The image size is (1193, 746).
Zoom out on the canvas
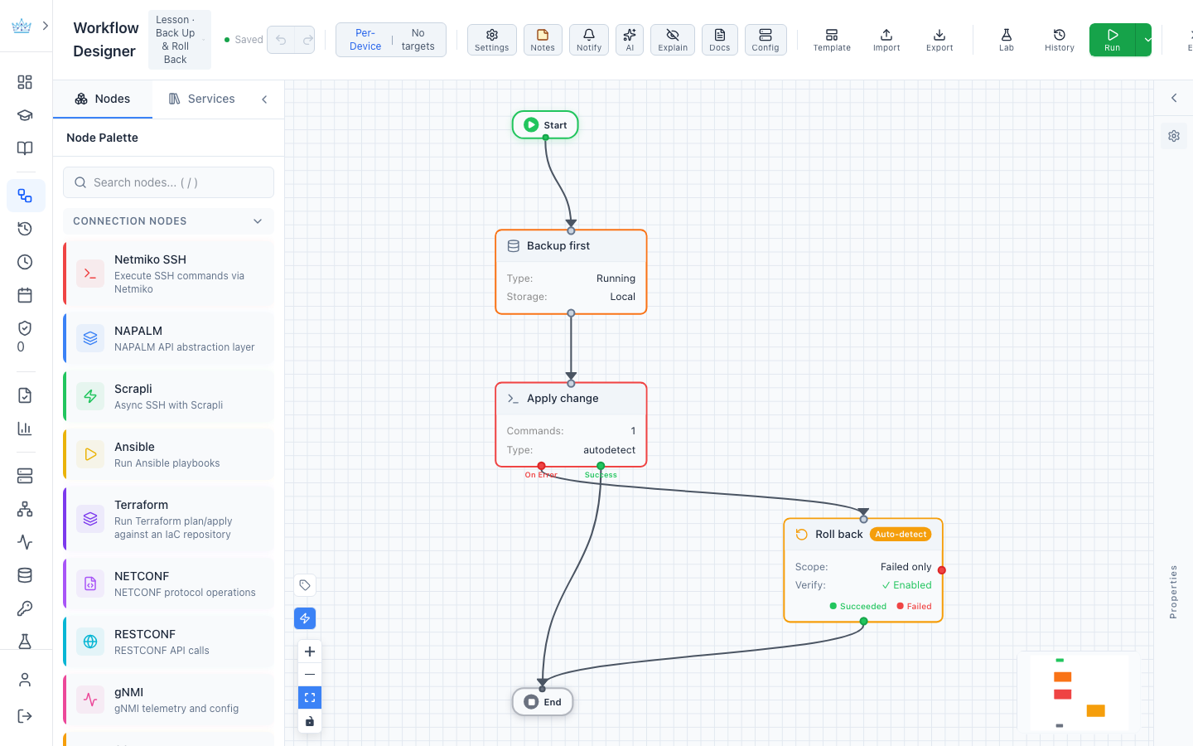310,675
